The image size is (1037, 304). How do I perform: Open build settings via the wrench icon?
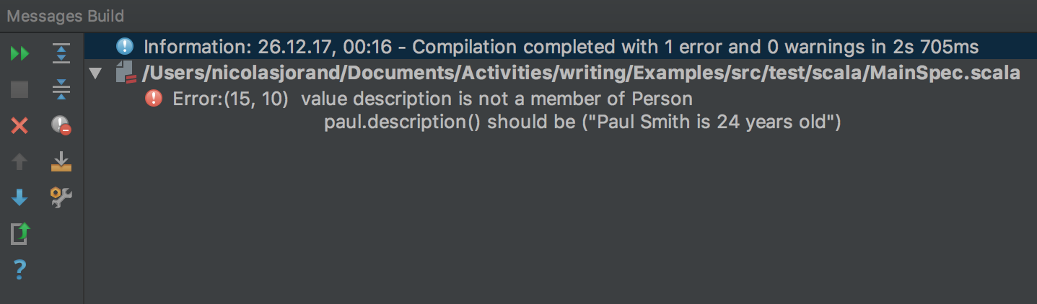coord(61,197)
